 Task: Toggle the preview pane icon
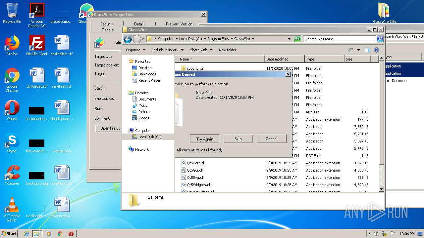pos(367,50)
